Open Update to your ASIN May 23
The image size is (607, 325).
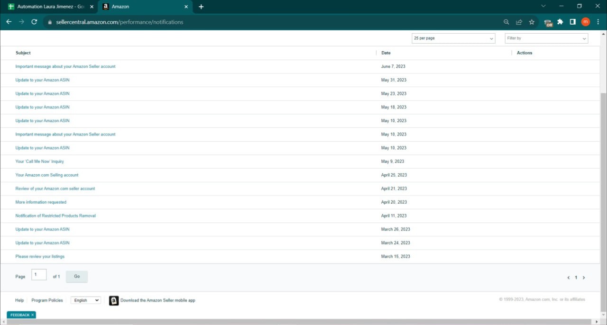point(42,94)
